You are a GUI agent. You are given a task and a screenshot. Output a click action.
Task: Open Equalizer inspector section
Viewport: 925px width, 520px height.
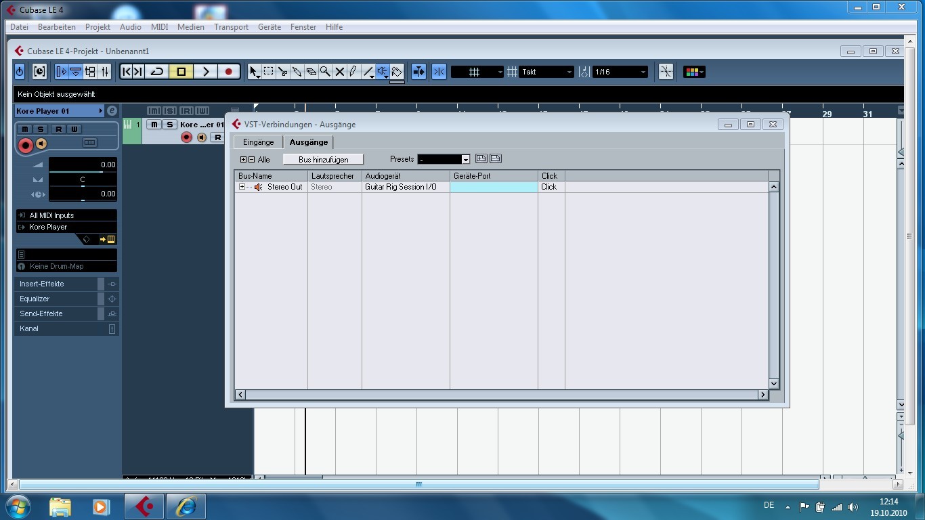pyautogui.click(x=66, y=299)
